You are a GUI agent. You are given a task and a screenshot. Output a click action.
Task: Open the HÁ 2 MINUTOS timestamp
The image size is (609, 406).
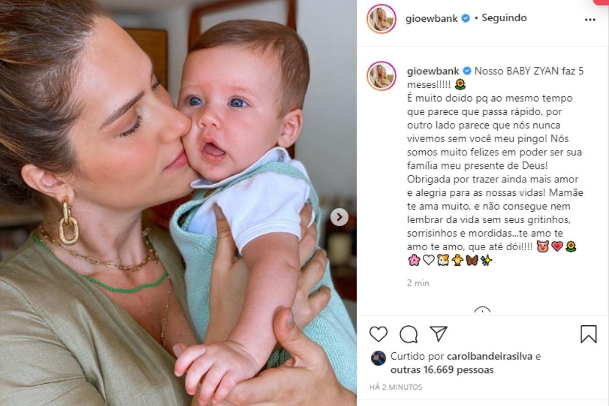tap(396, 387)
